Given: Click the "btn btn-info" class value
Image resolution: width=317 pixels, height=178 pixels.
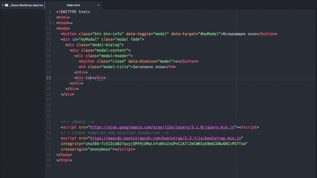Looking at the screenshot, I should click(108, 34).
